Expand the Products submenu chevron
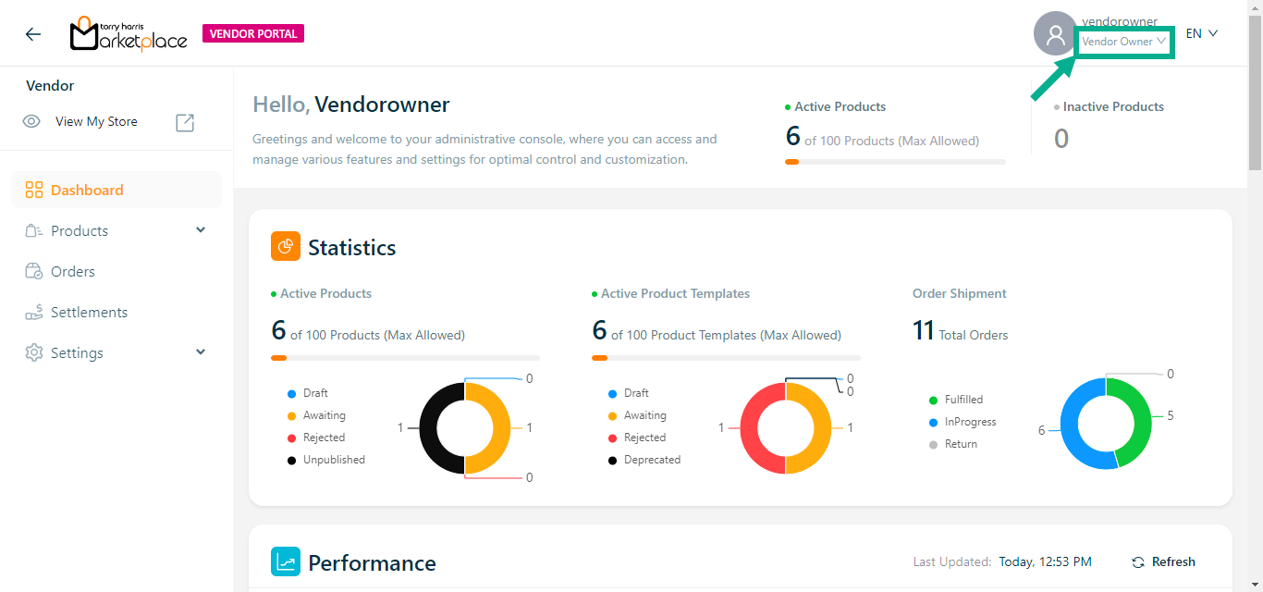This screenshot has height=592, width=1263. (x=201, y=230)
